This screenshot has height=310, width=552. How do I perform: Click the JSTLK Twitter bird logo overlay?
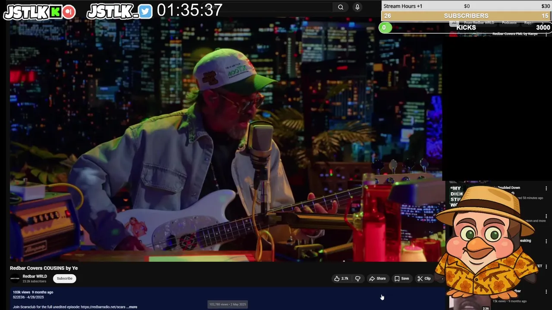click(119, 12)
